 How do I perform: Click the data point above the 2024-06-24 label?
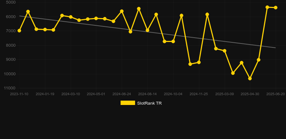[122, 11]
